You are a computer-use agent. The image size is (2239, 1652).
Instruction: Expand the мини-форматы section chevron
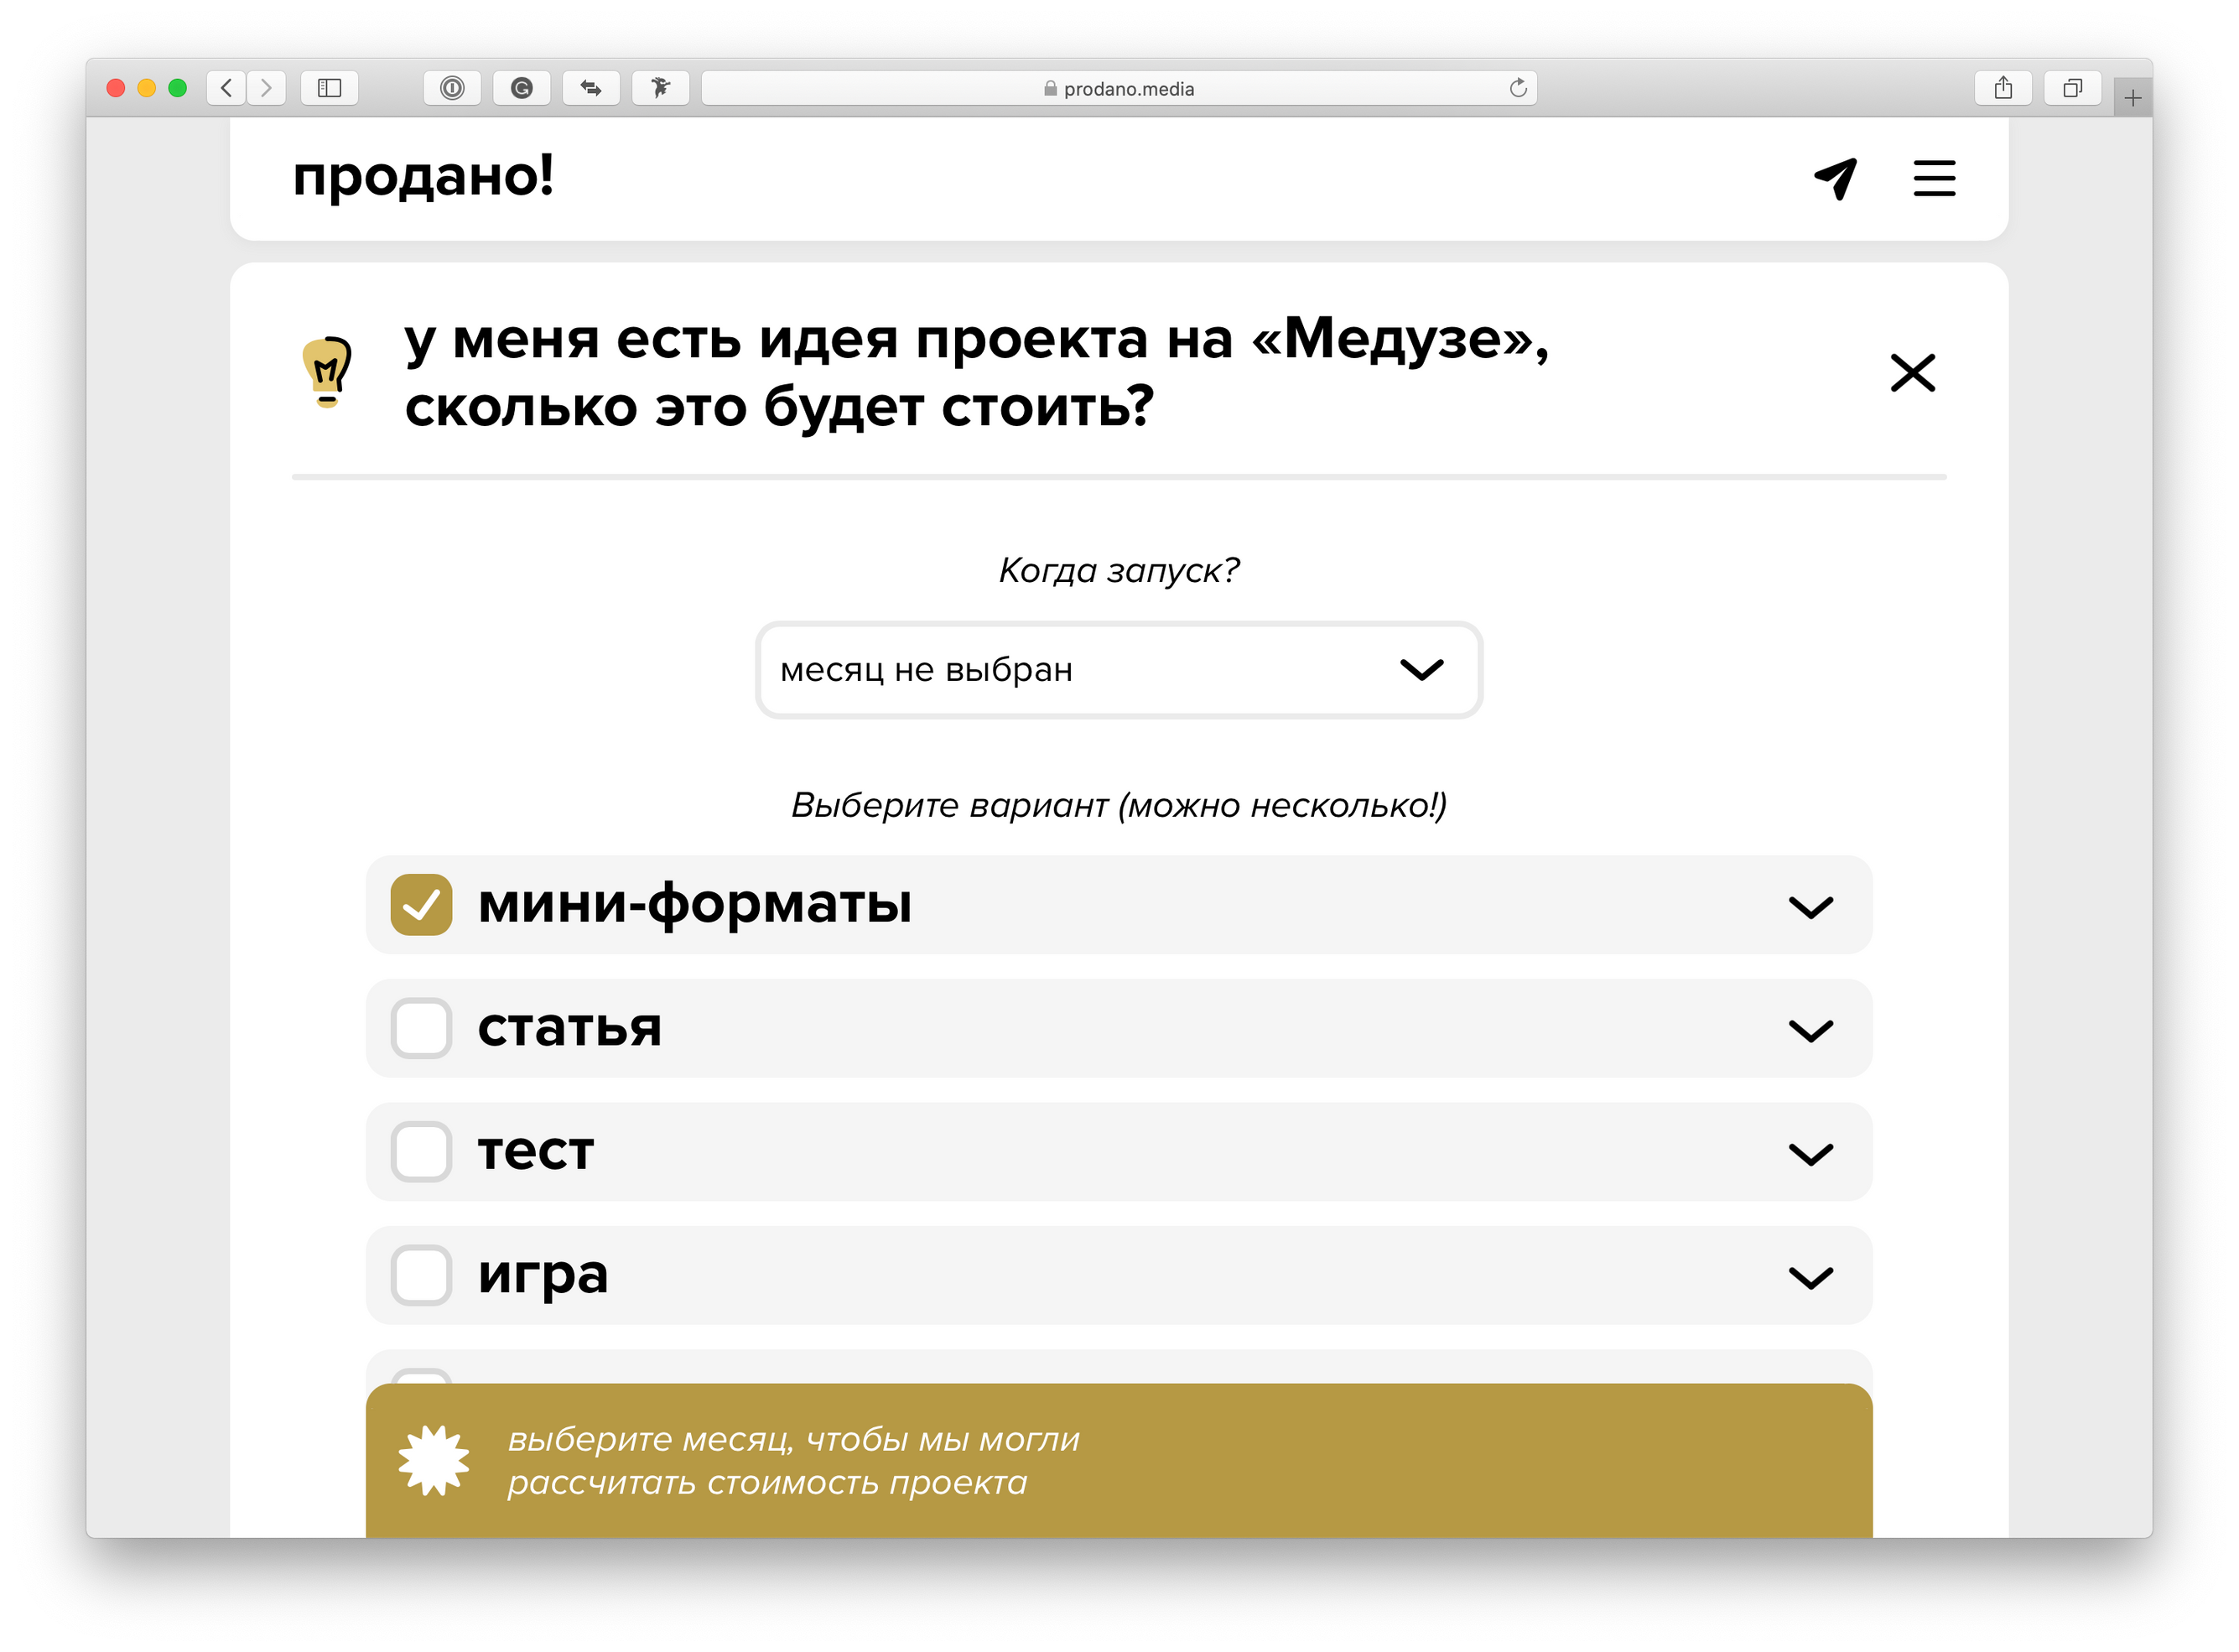pyautogui.click(x=1810, y=907)
